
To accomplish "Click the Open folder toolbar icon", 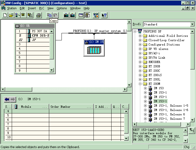I will [11, 15].
